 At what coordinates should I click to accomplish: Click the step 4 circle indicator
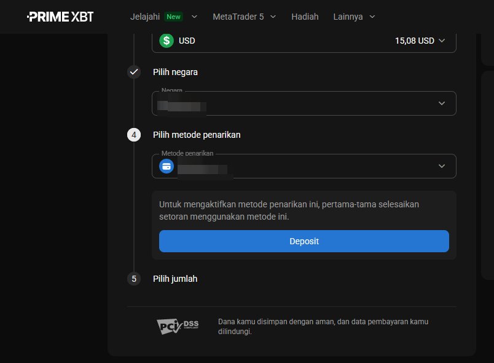point(134,135)
